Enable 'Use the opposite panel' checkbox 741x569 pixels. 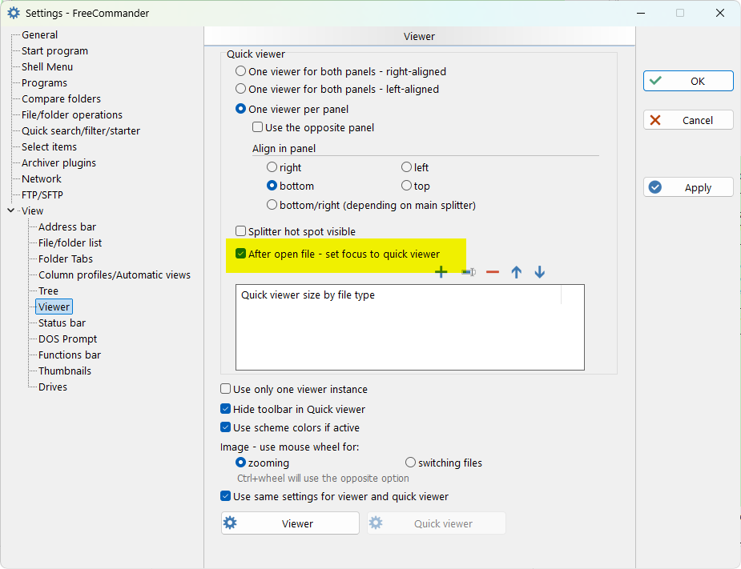[x=258, y=127]
